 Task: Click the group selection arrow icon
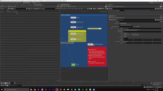coord(161,22)
